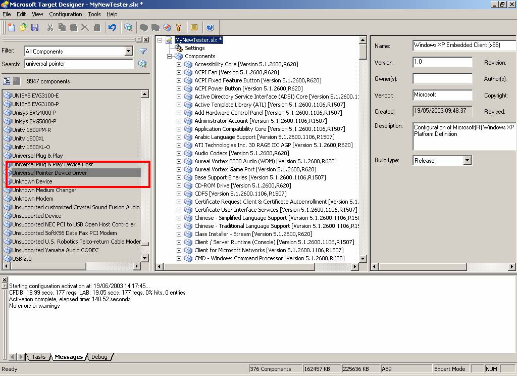Apply the component filter funnel icon
The width and height of the screenshot is (517, 376).
click(x=142, y=51)
